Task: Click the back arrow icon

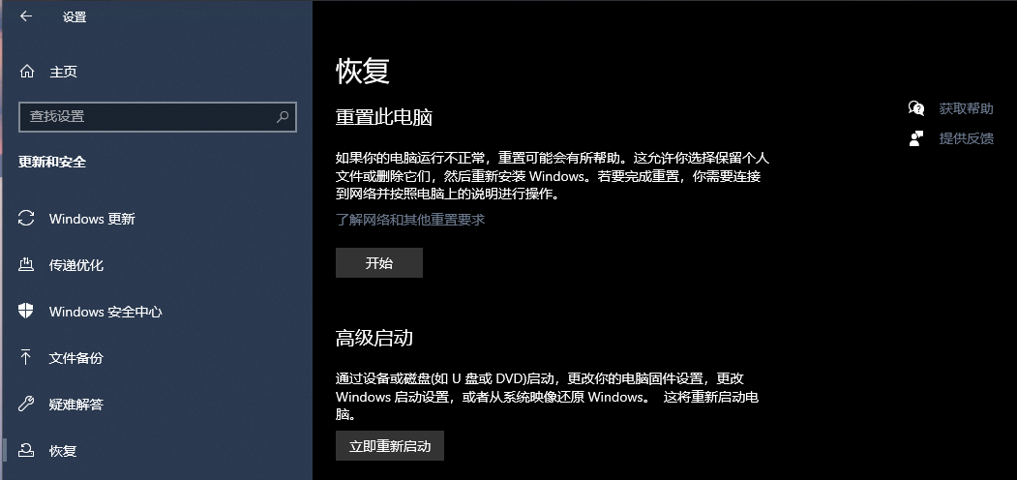Action: click(x=26, y=16)
